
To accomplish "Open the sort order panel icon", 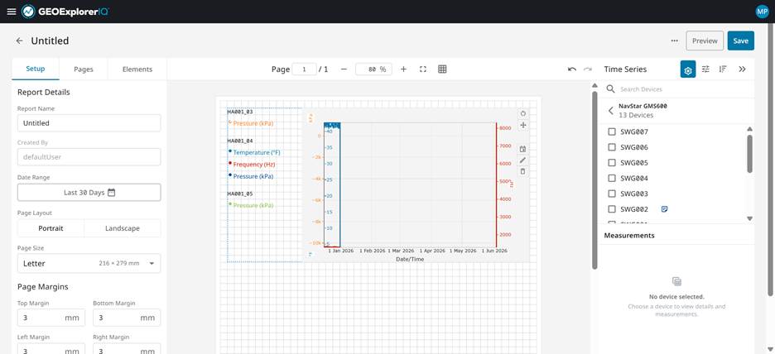I will [x=723, y=69].
